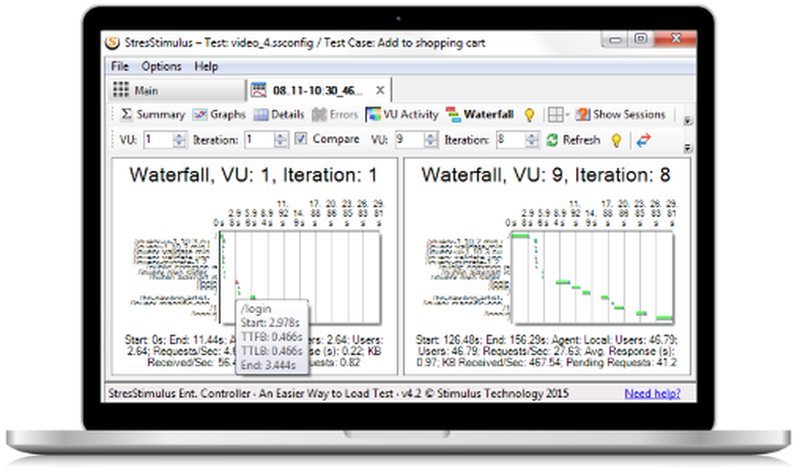
Task: Click the Errors toolbar item
Action: 334,114
